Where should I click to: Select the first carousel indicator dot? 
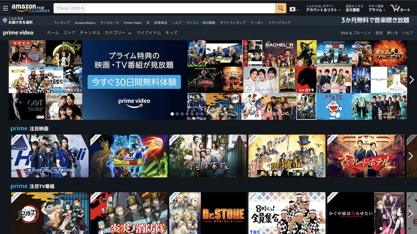click(172, 114)
